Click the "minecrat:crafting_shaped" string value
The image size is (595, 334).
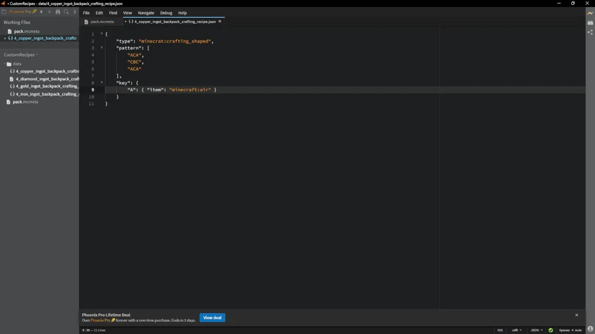coord(175,41)
